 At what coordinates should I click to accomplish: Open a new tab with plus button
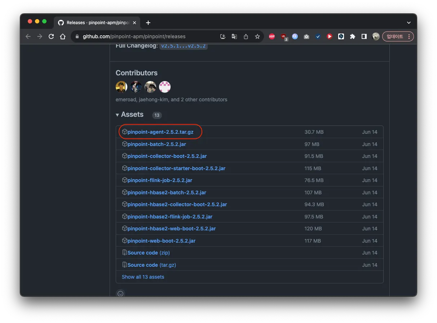coord(148,23)
